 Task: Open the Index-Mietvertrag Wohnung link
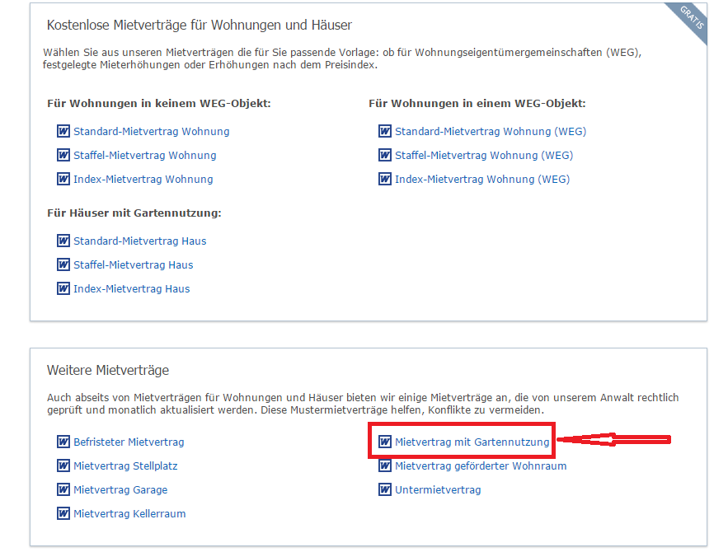click(x=143, y=180)
